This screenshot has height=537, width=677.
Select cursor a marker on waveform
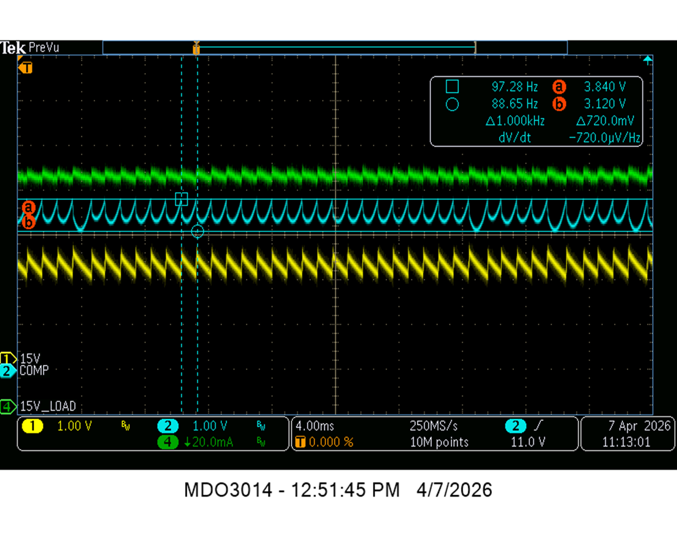(29, 208)
